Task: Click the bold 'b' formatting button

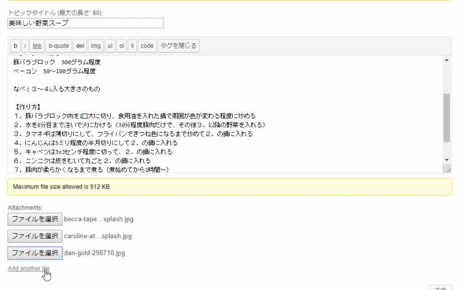Action: coord(16,46)
